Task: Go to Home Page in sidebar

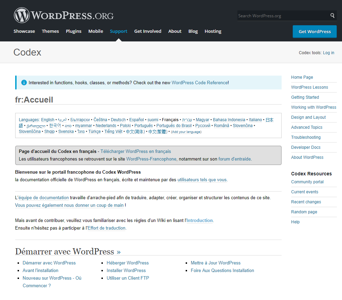Action: tap(302, 77)
